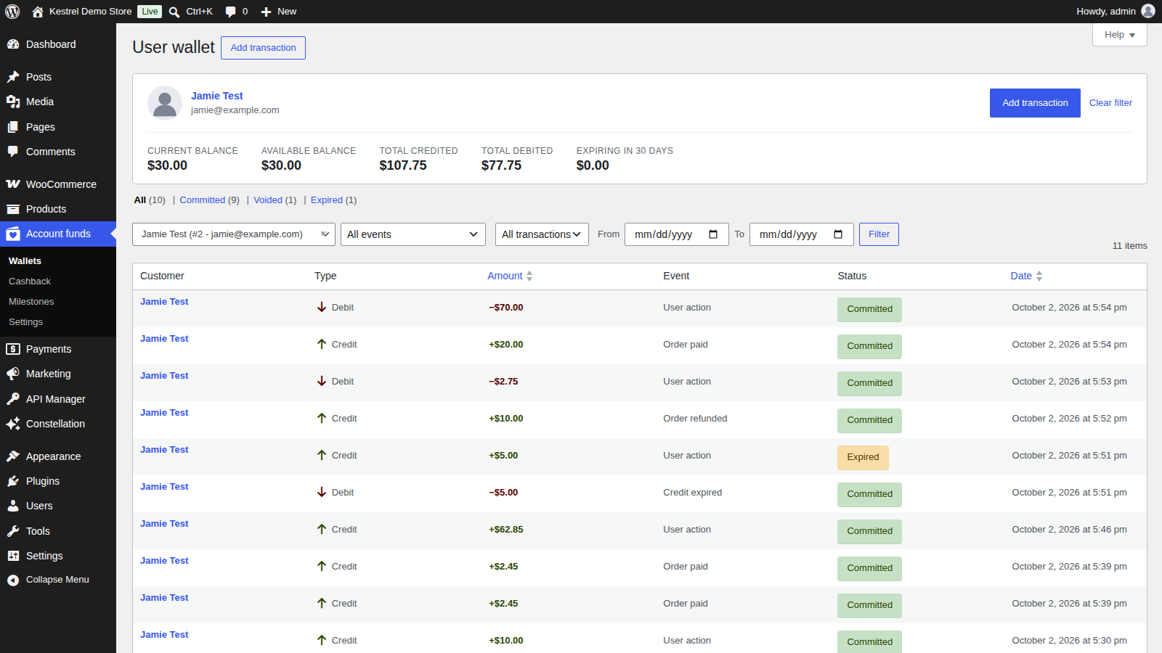Click the Dashboard gauge icon

[x=13, y=44]
